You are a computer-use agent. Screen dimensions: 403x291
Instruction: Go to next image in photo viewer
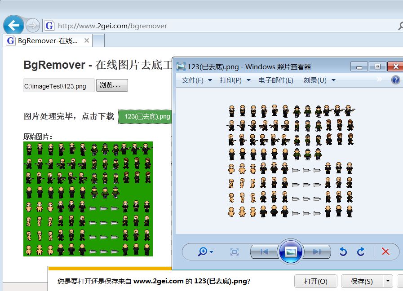coord(317,251)
